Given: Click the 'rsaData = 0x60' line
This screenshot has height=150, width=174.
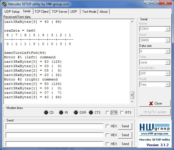Looking at the screenshot, I should [x=20, y=30].
